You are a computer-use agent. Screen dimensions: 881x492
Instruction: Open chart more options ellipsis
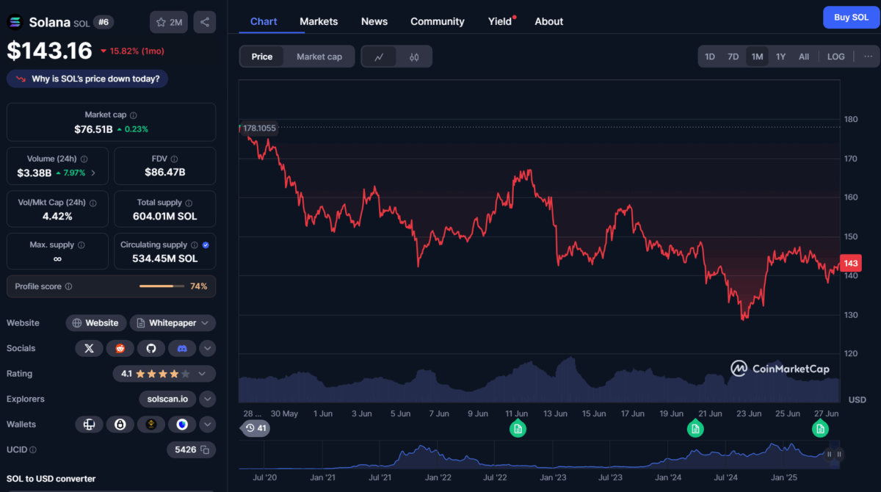click(x=868, y=57)
